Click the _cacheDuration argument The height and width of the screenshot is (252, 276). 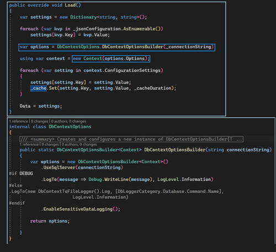pos(153,88)
